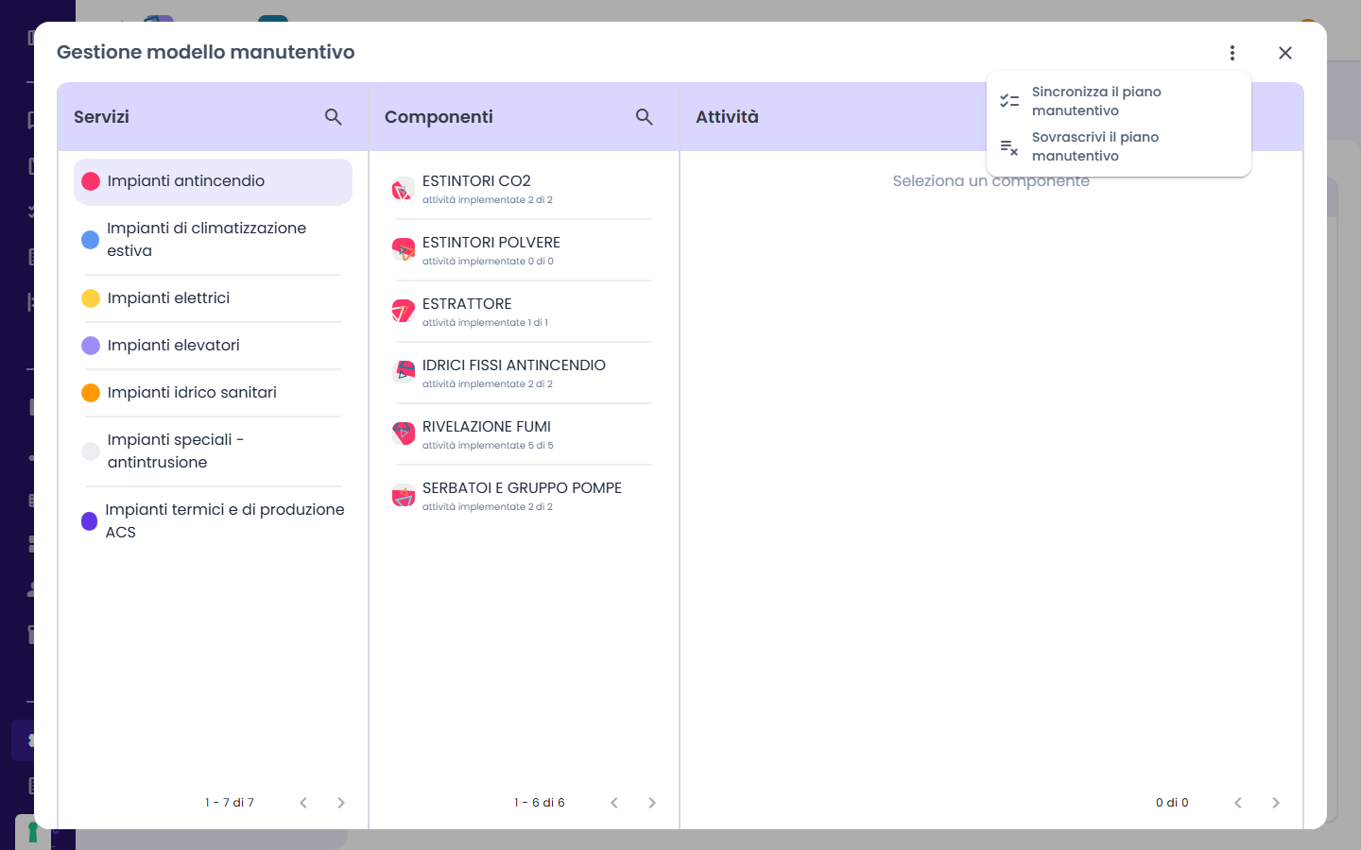Open the ESTINTORI CO2 component
The width and height of the screenshot is (1361, 850).
coord(524,189)
